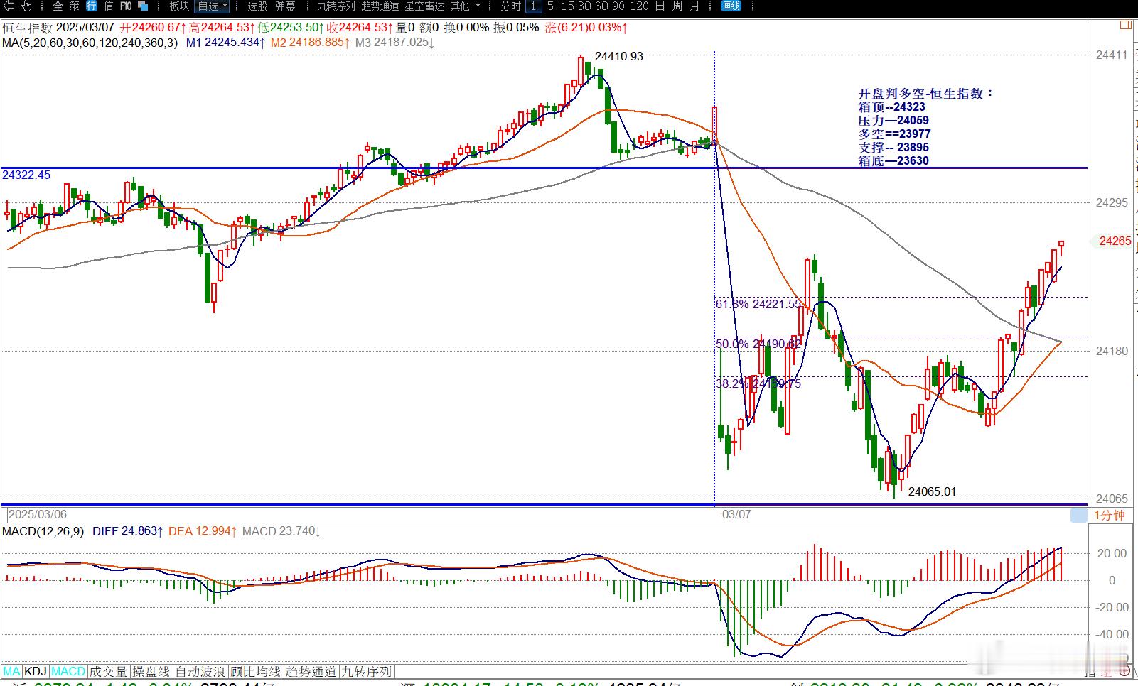Viewport: 1138px width, 686px height.
Task: Click the 50.0% Fibonacci level label
Action: coord(758,344)
